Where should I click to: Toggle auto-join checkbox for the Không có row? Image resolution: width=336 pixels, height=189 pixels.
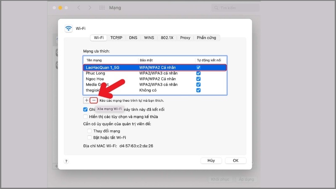(x=198, y=90)
